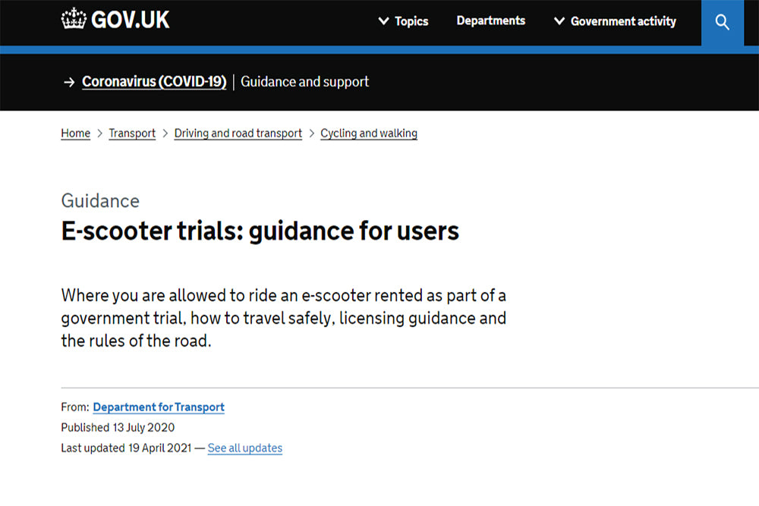This screenshot has height=506, width=759.
Task: Select Topics in the top navigation
Action: point(410,21)
